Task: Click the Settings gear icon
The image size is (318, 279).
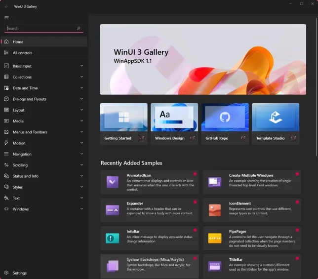Action: pos(6,273)
